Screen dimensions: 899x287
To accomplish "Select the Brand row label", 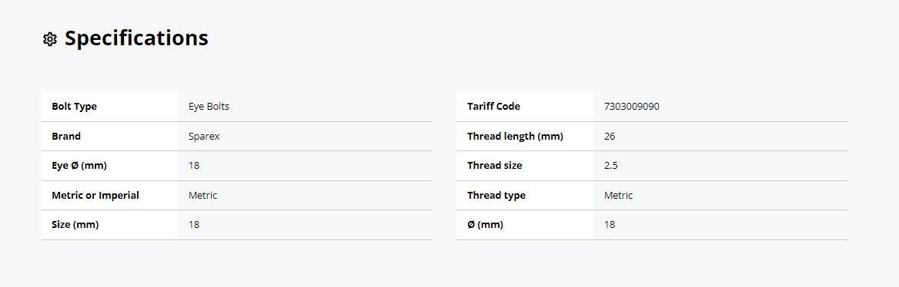I will [66, 136].
